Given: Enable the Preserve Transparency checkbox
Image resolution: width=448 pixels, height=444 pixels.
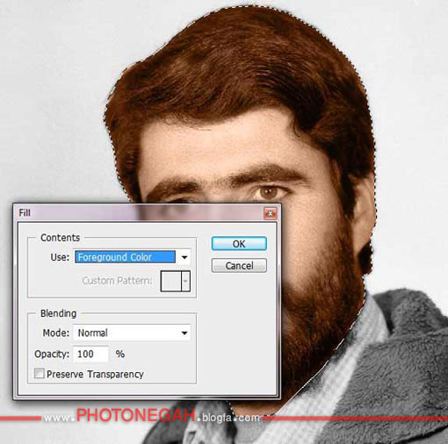Looking at the screenshot, I should click(x=40, y=374).
